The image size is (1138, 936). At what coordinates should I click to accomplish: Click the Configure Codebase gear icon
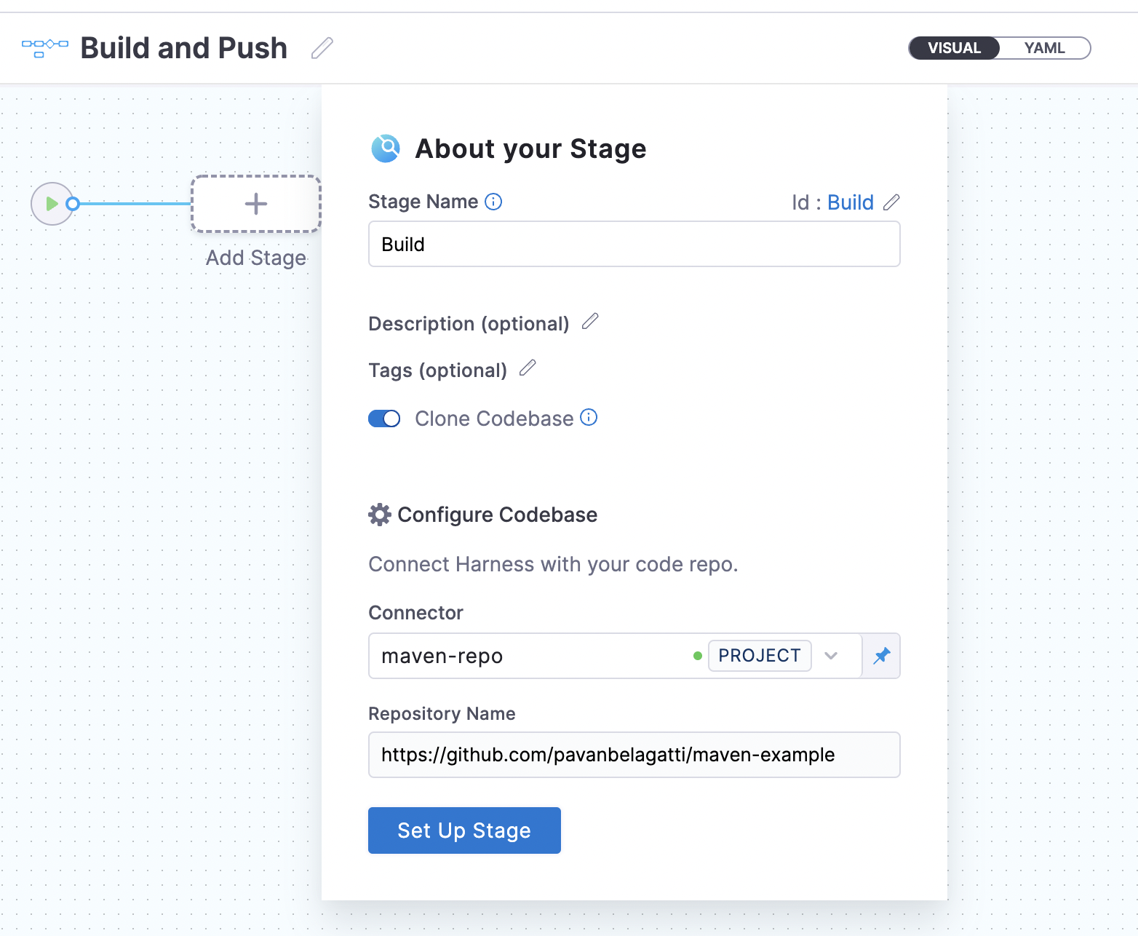(x=379, y=515)
